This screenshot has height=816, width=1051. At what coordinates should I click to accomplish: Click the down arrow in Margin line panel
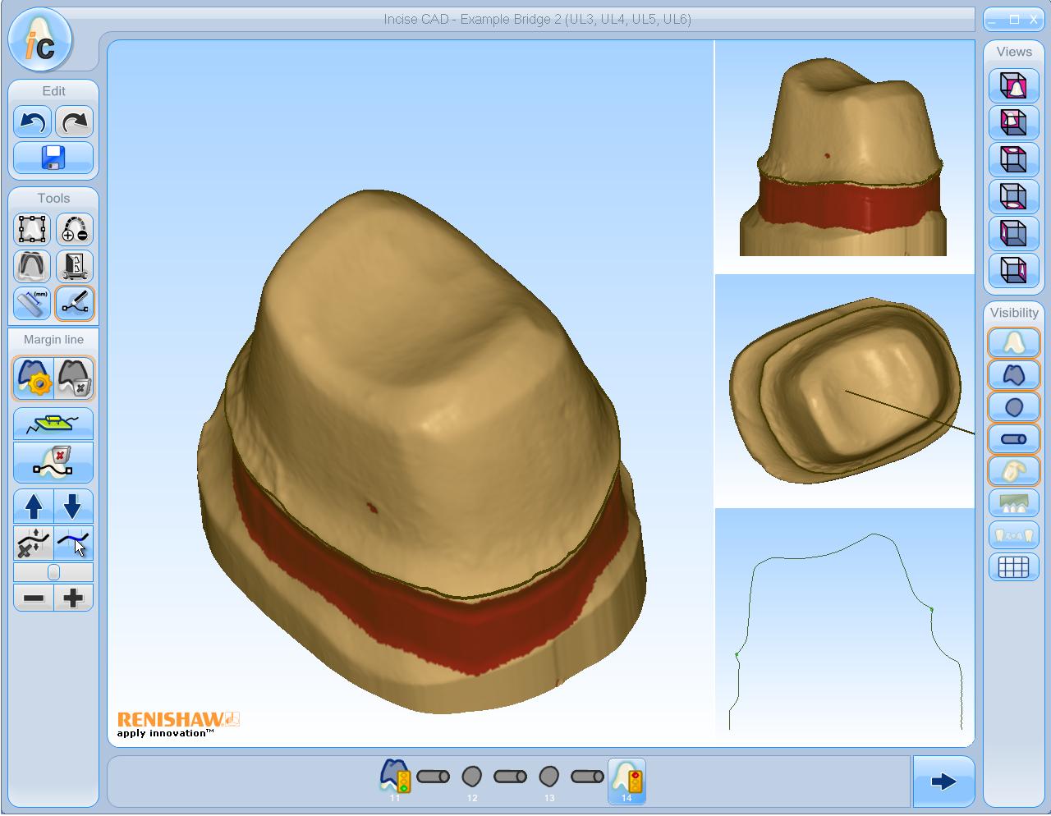point(73,506)
